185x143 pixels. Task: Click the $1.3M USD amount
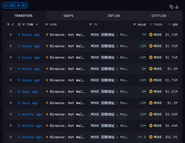tap(172, 103)
